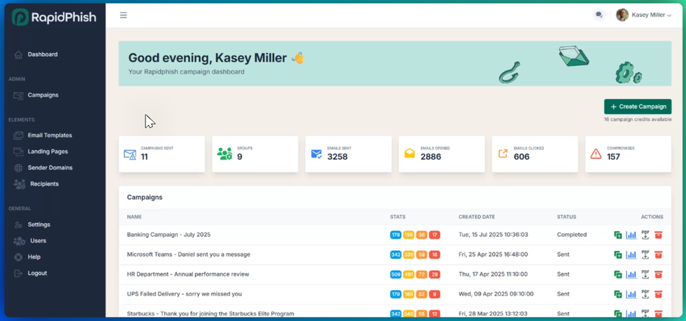Archive the Banking Campaign - July 2025

659,235
